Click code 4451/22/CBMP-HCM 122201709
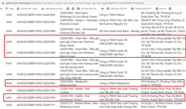The width and height of the screenshot is (186, 109). click(36, 98)
